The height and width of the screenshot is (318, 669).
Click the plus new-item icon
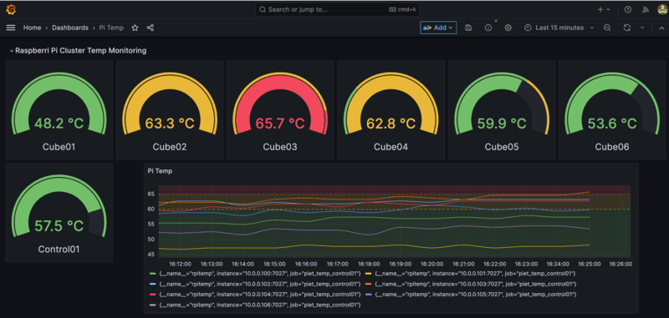click(x=600, y=9)
